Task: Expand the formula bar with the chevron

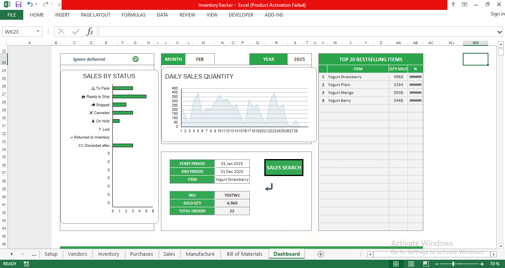Action: [500, 32]
